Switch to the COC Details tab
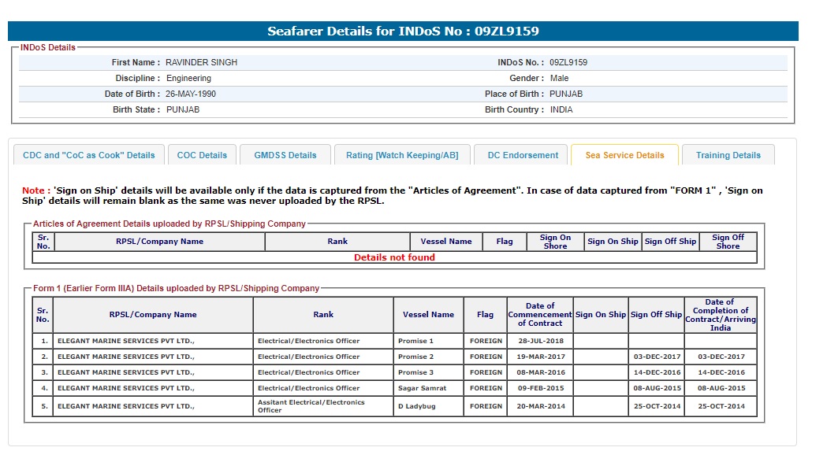Screen dimensions: 827x451 202,155
